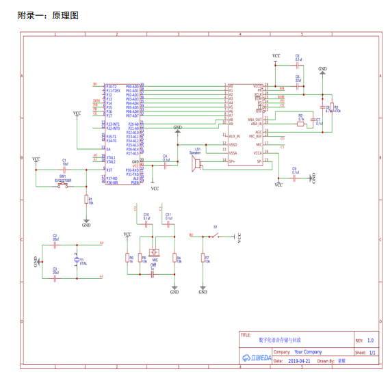Click resistor R2 5.1k near ANA_IN

tap(300, 124)
